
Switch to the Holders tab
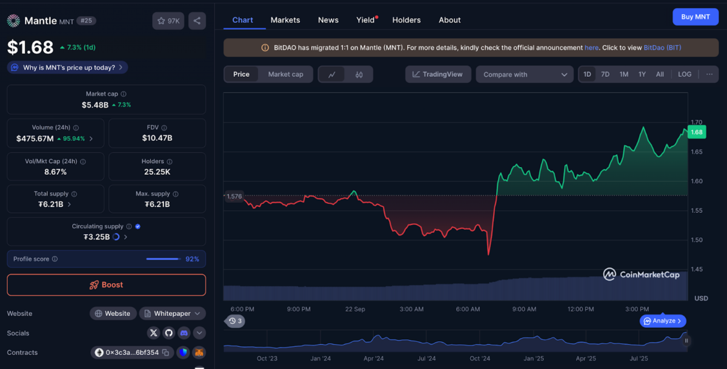(x=407, y=20)
